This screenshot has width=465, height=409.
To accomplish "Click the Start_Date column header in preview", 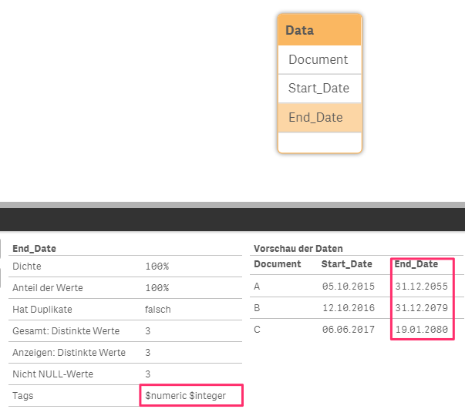I will 347,264.
